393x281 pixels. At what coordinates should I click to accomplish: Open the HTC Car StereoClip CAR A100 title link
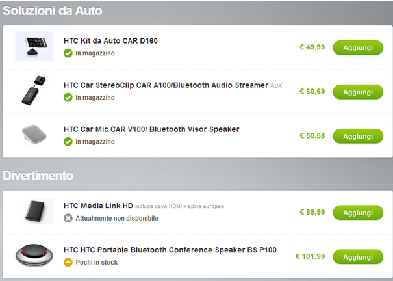(x=166, y=85)
